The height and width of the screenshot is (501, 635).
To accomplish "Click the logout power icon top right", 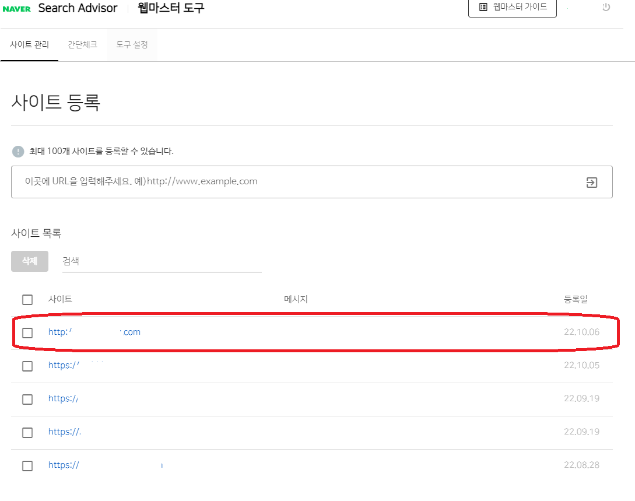I will pos(606,8).
